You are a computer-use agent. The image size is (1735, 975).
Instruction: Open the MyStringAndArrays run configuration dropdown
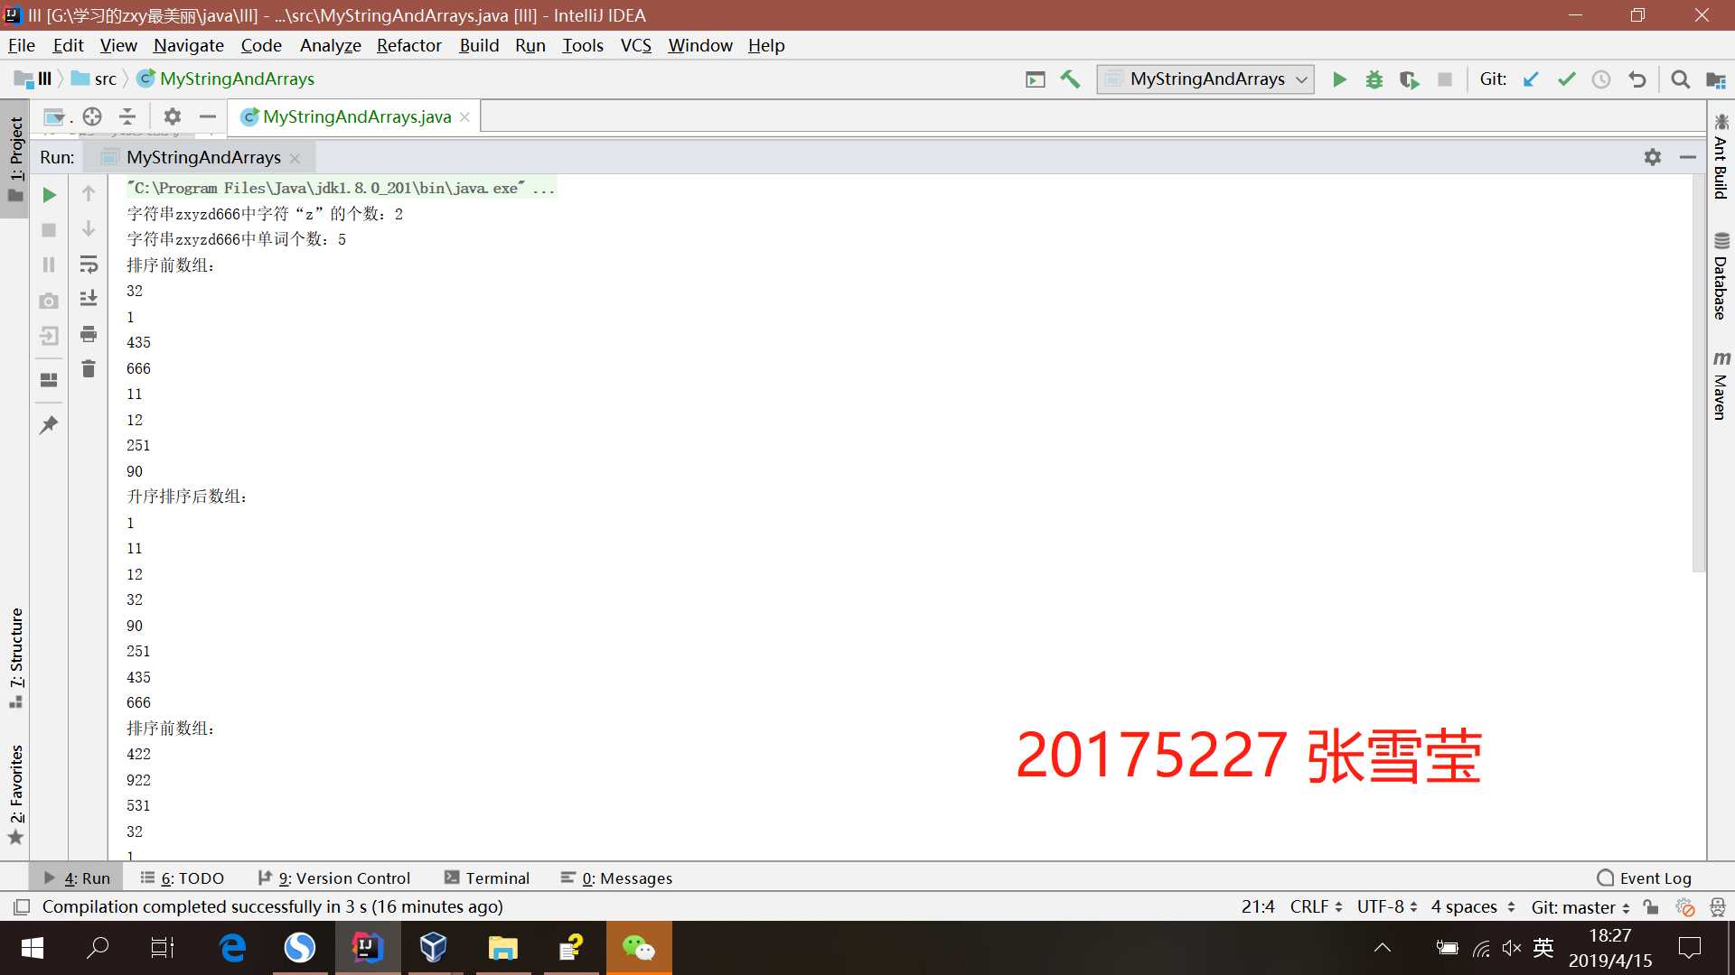(1205, 79)
